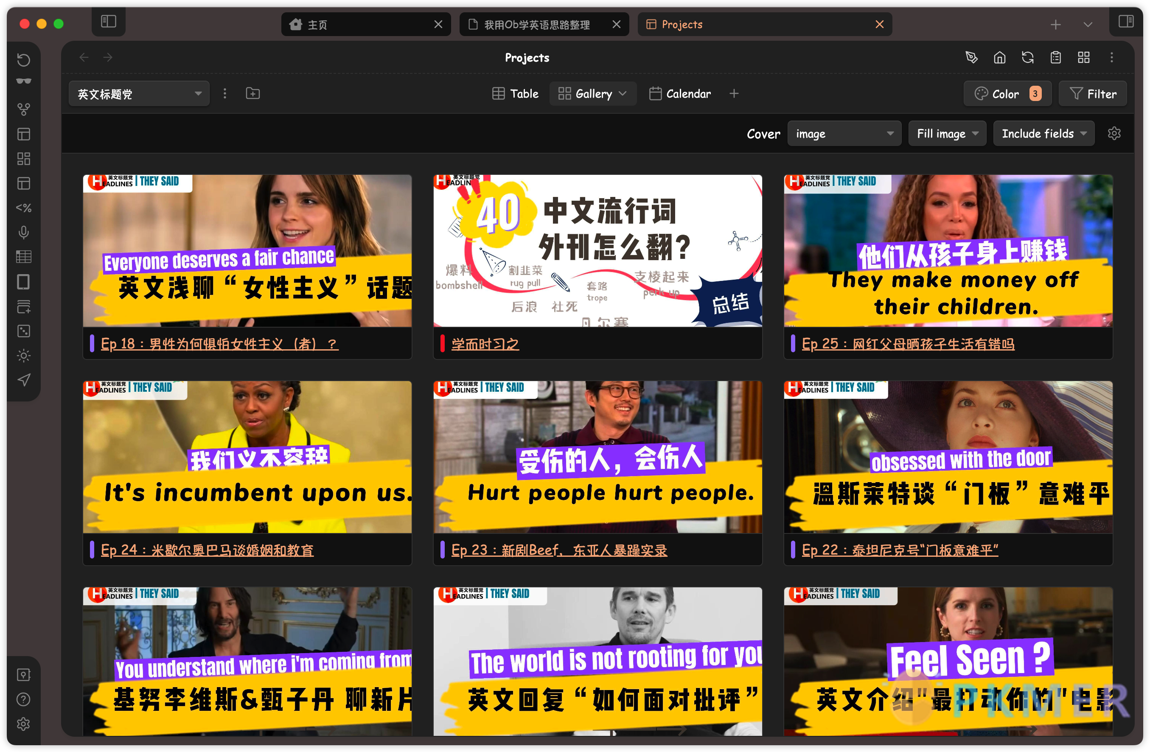
Task: Open the Include fields dropdown
Action: pos(1043,133)
